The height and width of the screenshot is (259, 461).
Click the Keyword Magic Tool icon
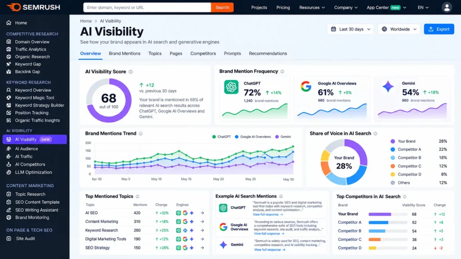tap(9, 98)
